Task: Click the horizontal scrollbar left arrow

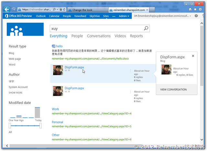Action: 7,146
